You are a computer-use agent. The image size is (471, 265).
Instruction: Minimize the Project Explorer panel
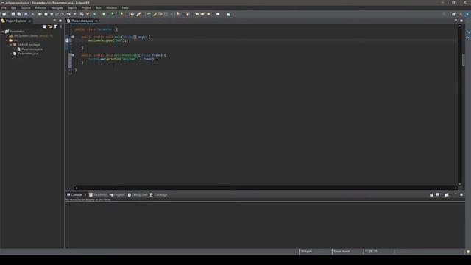tap(54, 21)
